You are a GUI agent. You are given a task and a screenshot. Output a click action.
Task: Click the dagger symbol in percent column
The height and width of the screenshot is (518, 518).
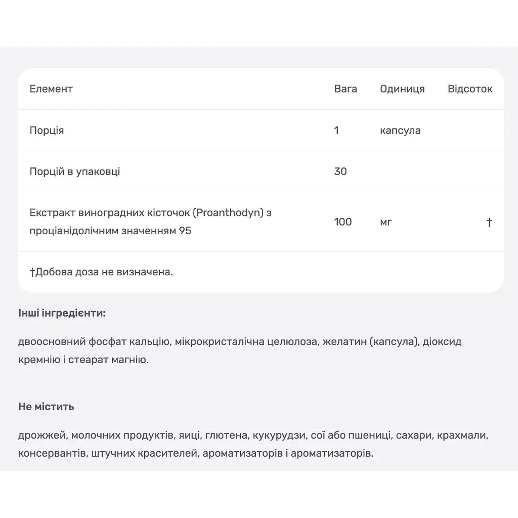click(489, 222)
